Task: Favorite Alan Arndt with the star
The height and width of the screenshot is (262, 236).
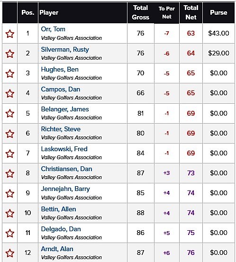Action: click(9, 253)
